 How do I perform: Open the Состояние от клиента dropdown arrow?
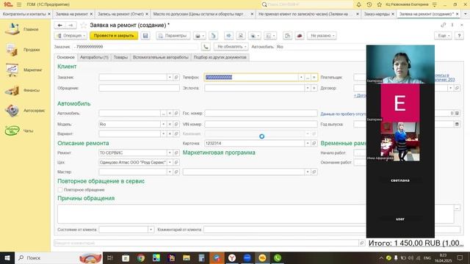coord(151,230)
